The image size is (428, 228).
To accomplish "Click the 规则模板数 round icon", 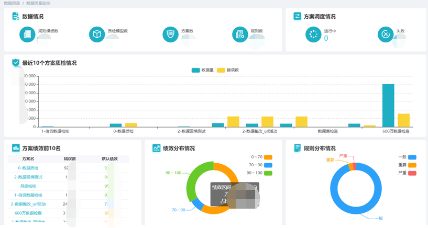I will pyautogui.click(x=27, y=35).
